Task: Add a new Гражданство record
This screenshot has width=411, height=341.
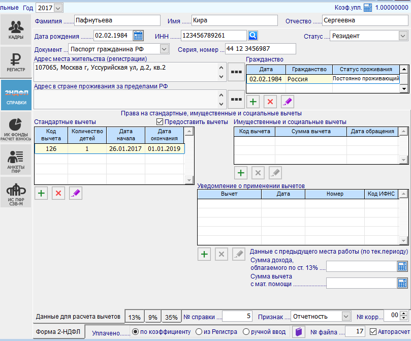Action: pyautogui.click(x=253, y=102)
